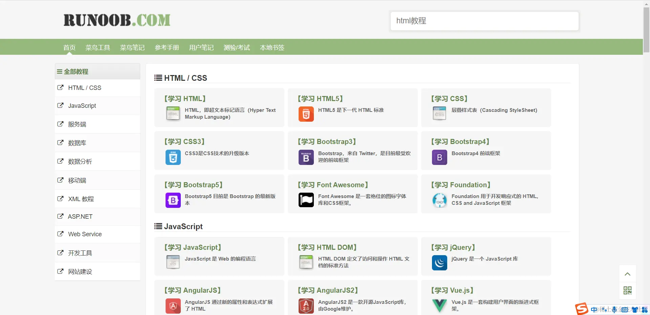This screenshot has width=650, height=315.
Task: Open the 测验/考试 navigation item
Action: [237, 48]
